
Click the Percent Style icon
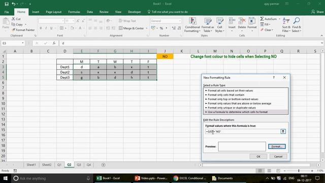coord(161,28)
